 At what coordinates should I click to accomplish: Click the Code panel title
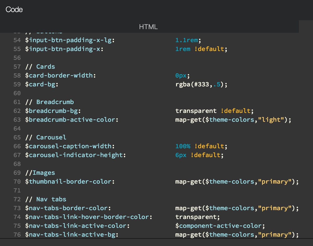(14, 9)
